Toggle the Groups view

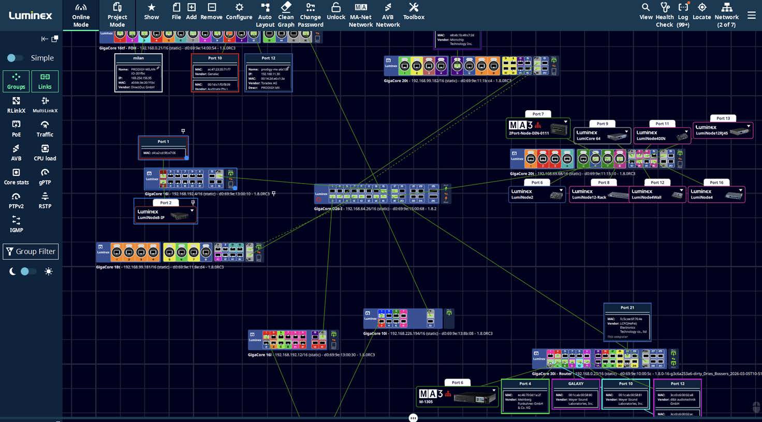click(16, 81)
